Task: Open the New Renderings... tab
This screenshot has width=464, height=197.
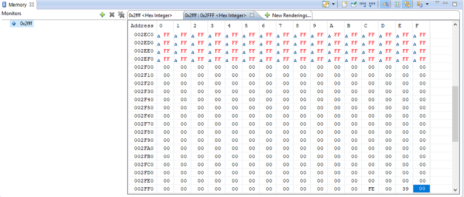Action: 288,15
